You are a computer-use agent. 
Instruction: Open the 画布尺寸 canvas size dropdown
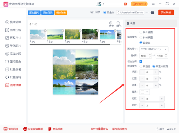point(154,49)
